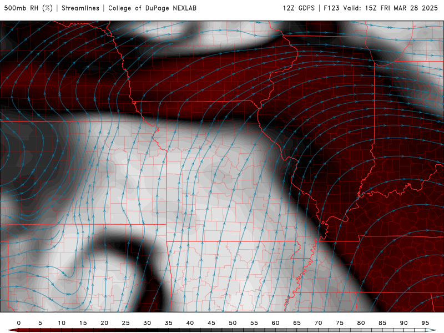This screenshot has width=444, height=333.
Task: Click the "12Z GDPS" model run label
Action: click(x=299, y=8)
